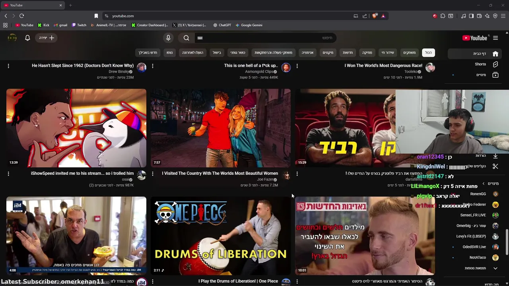509x286 pixels.
Task: Open the Joe Fazer channel name
Action: coord(265,180)
